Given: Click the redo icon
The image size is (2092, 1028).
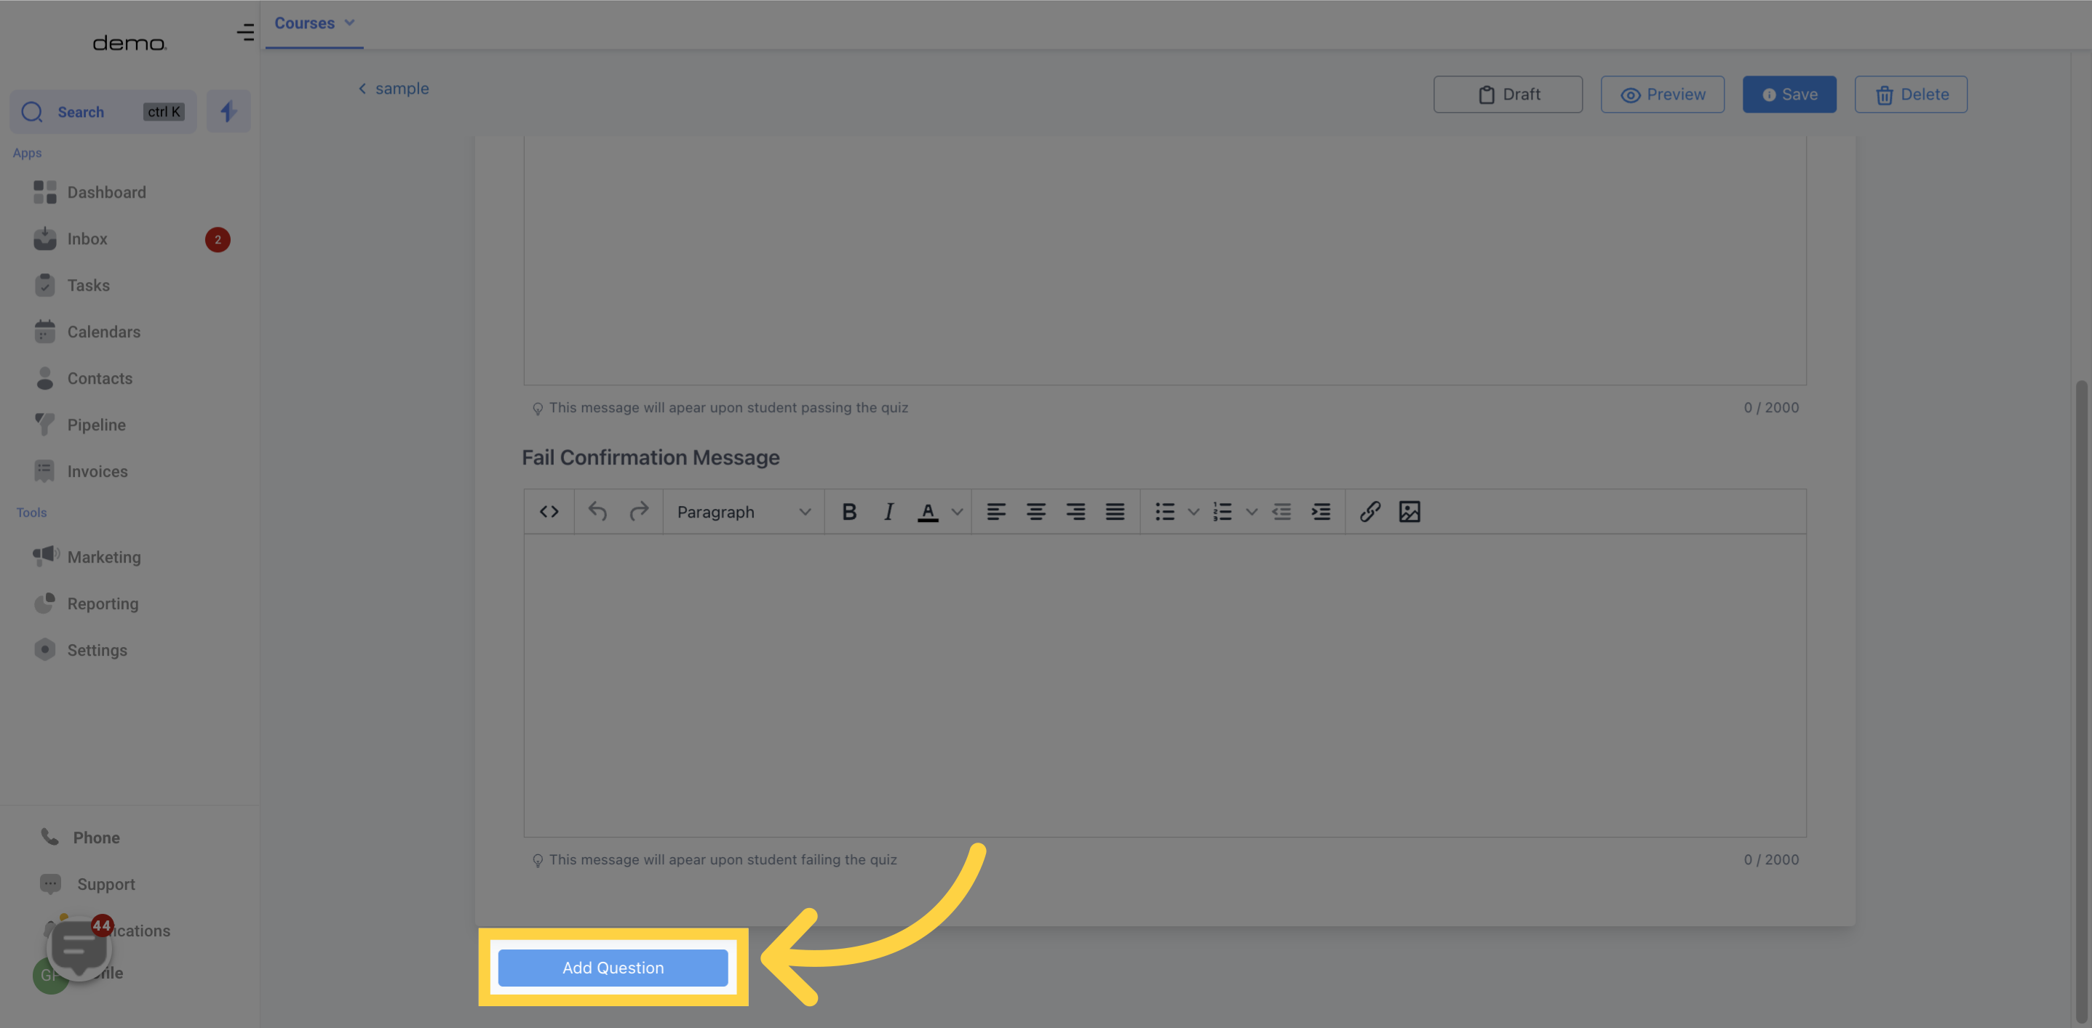Looking at the screenshot, I should 639,510.
